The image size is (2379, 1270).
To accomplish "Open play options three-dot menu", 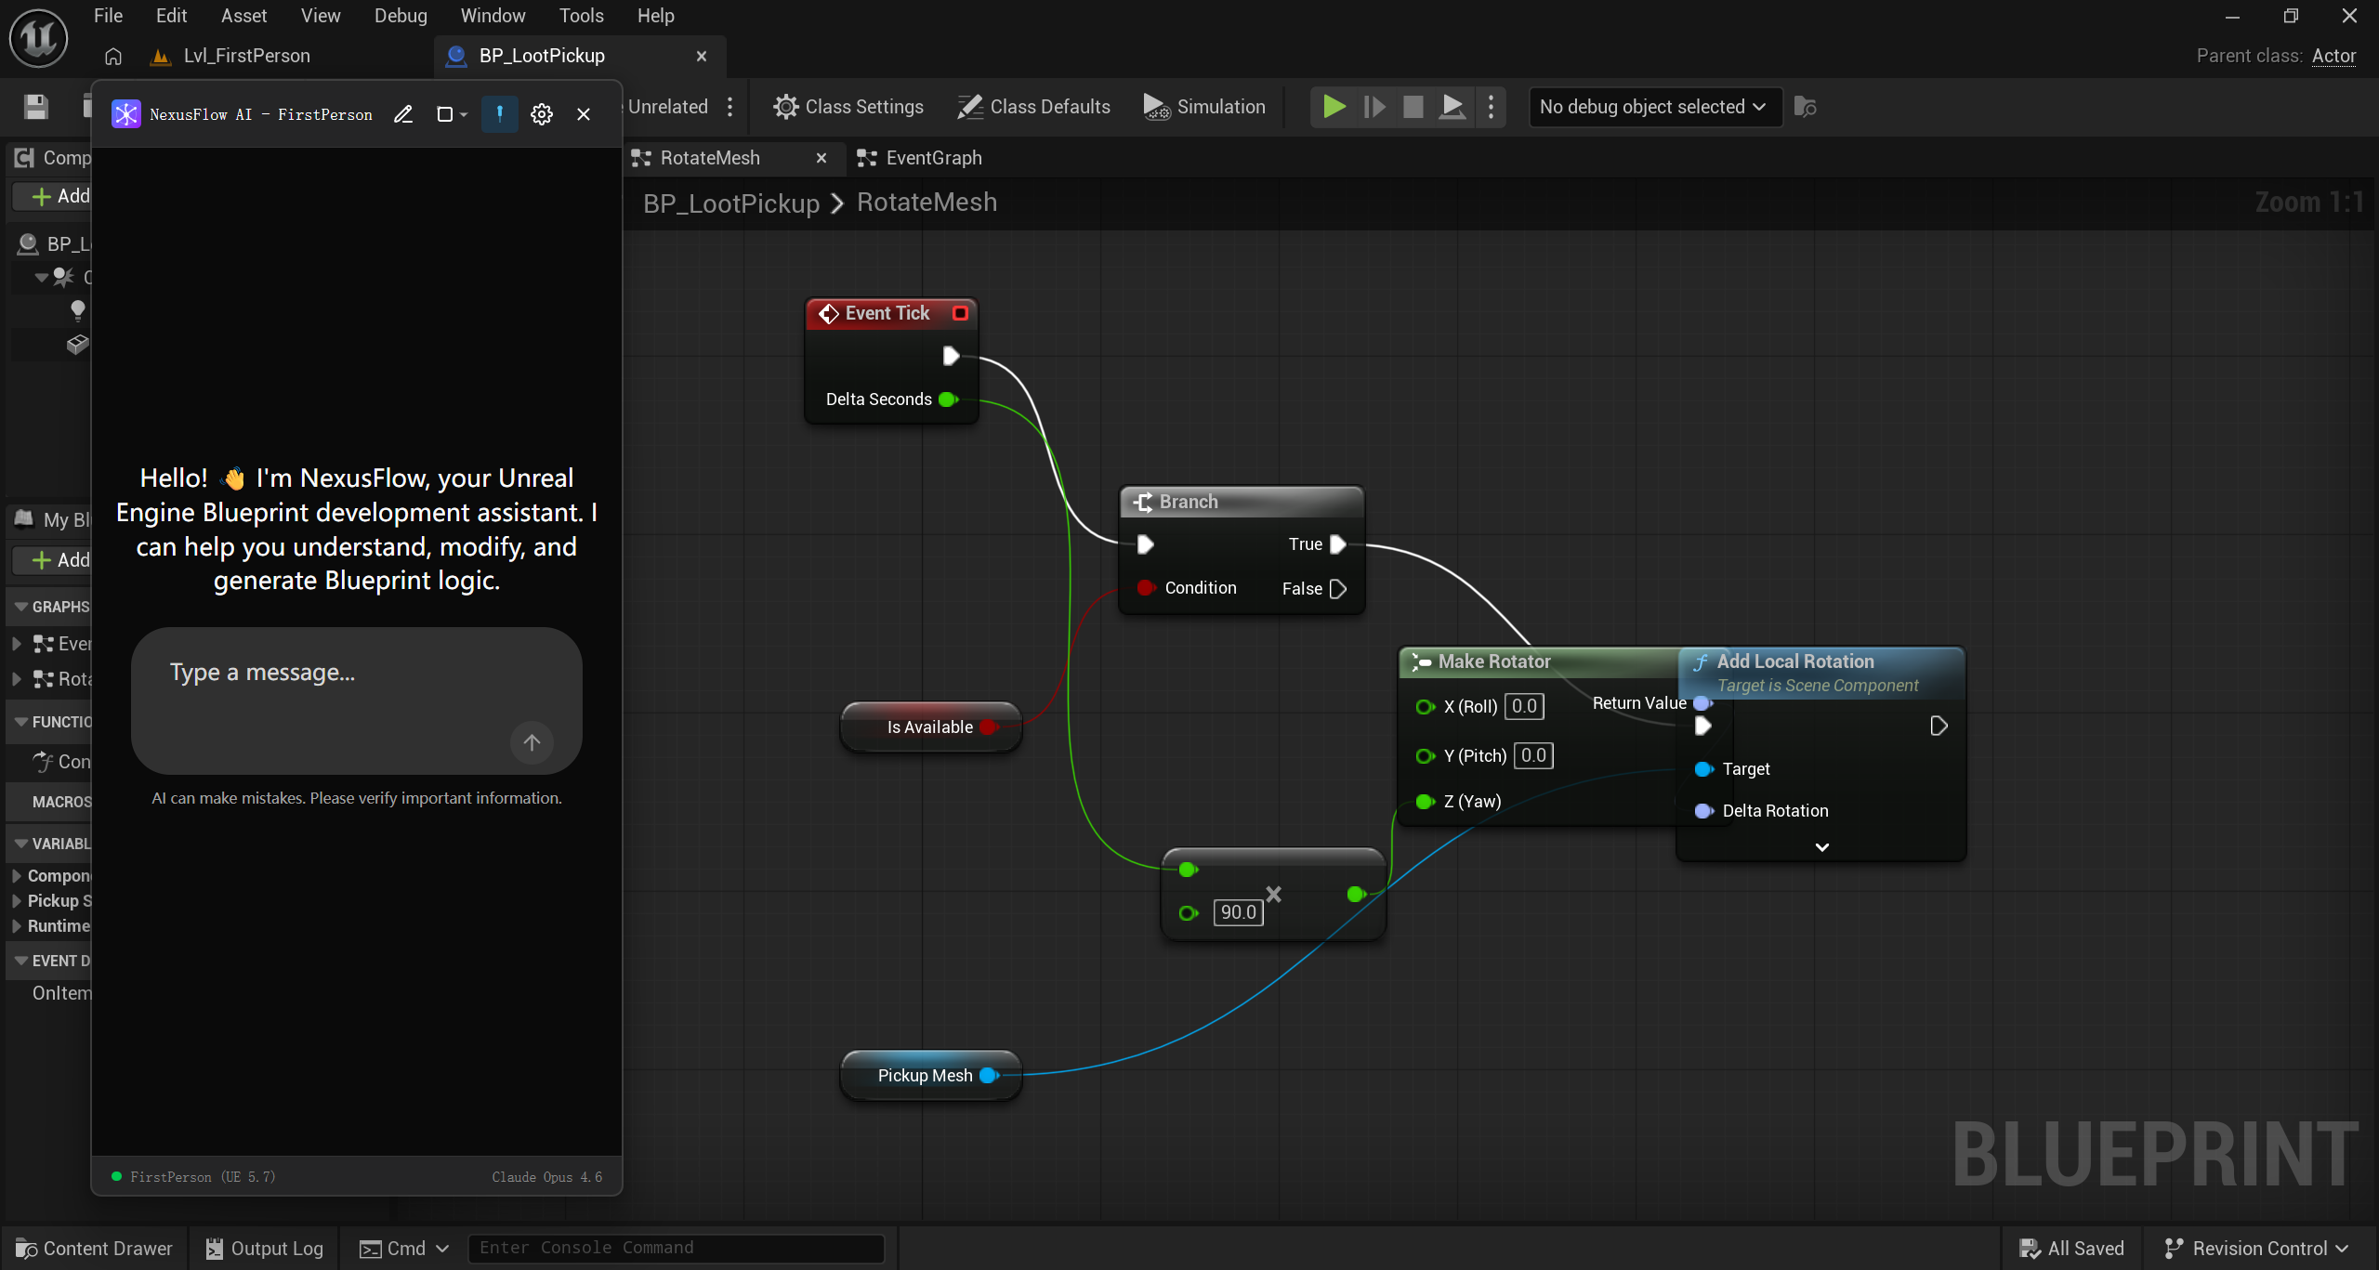I will pos(1492,107).
